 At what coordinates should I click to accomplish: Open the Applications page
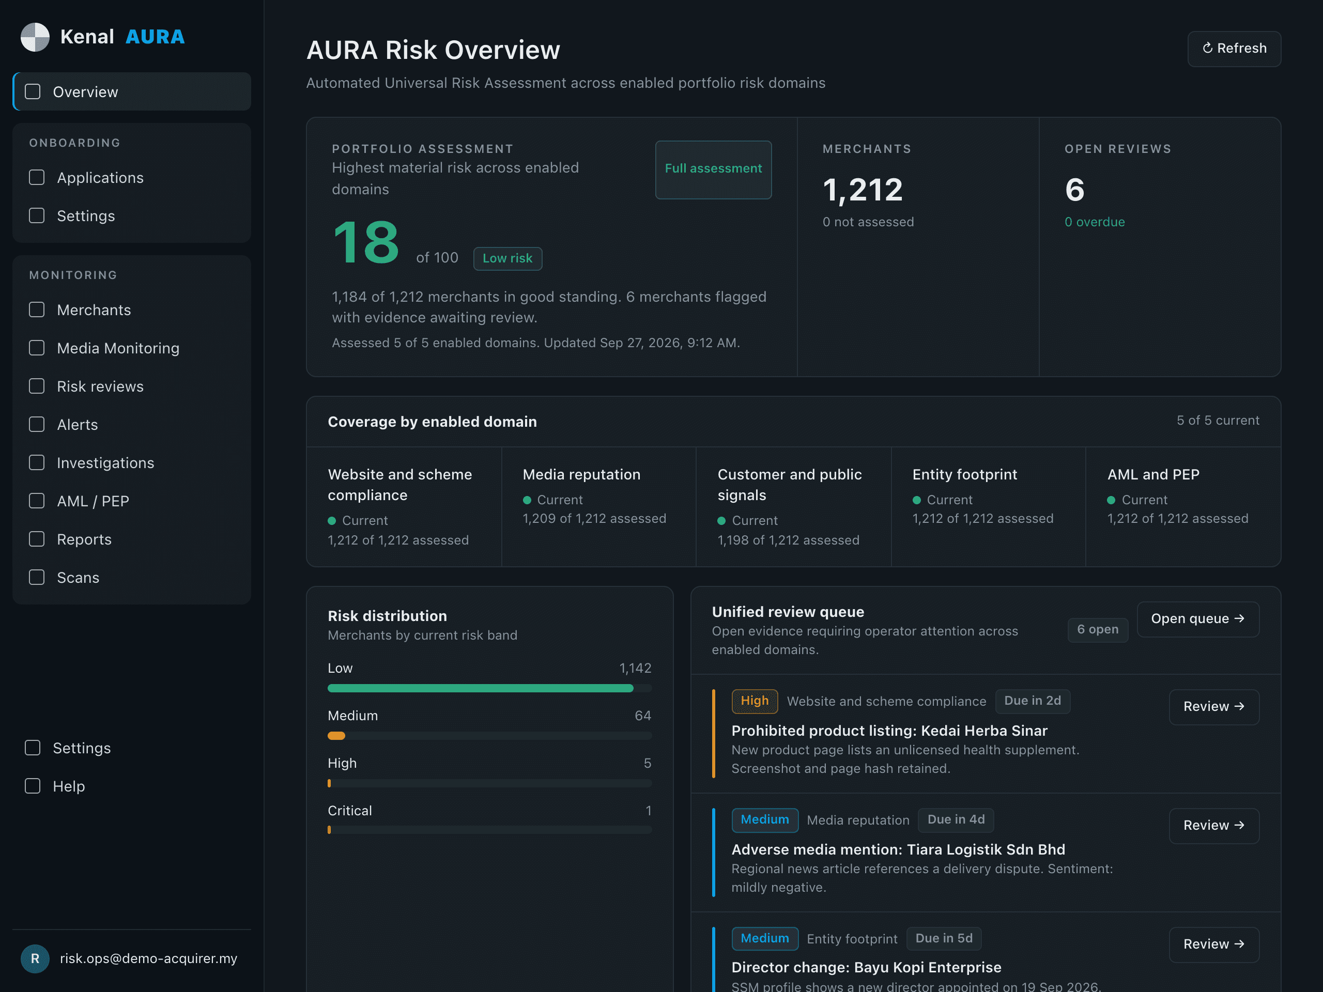[x=132, y=178]
